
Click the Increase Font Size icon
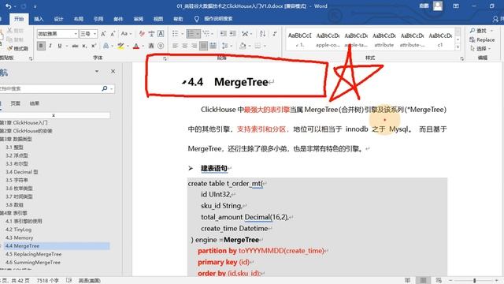point(103,34)
